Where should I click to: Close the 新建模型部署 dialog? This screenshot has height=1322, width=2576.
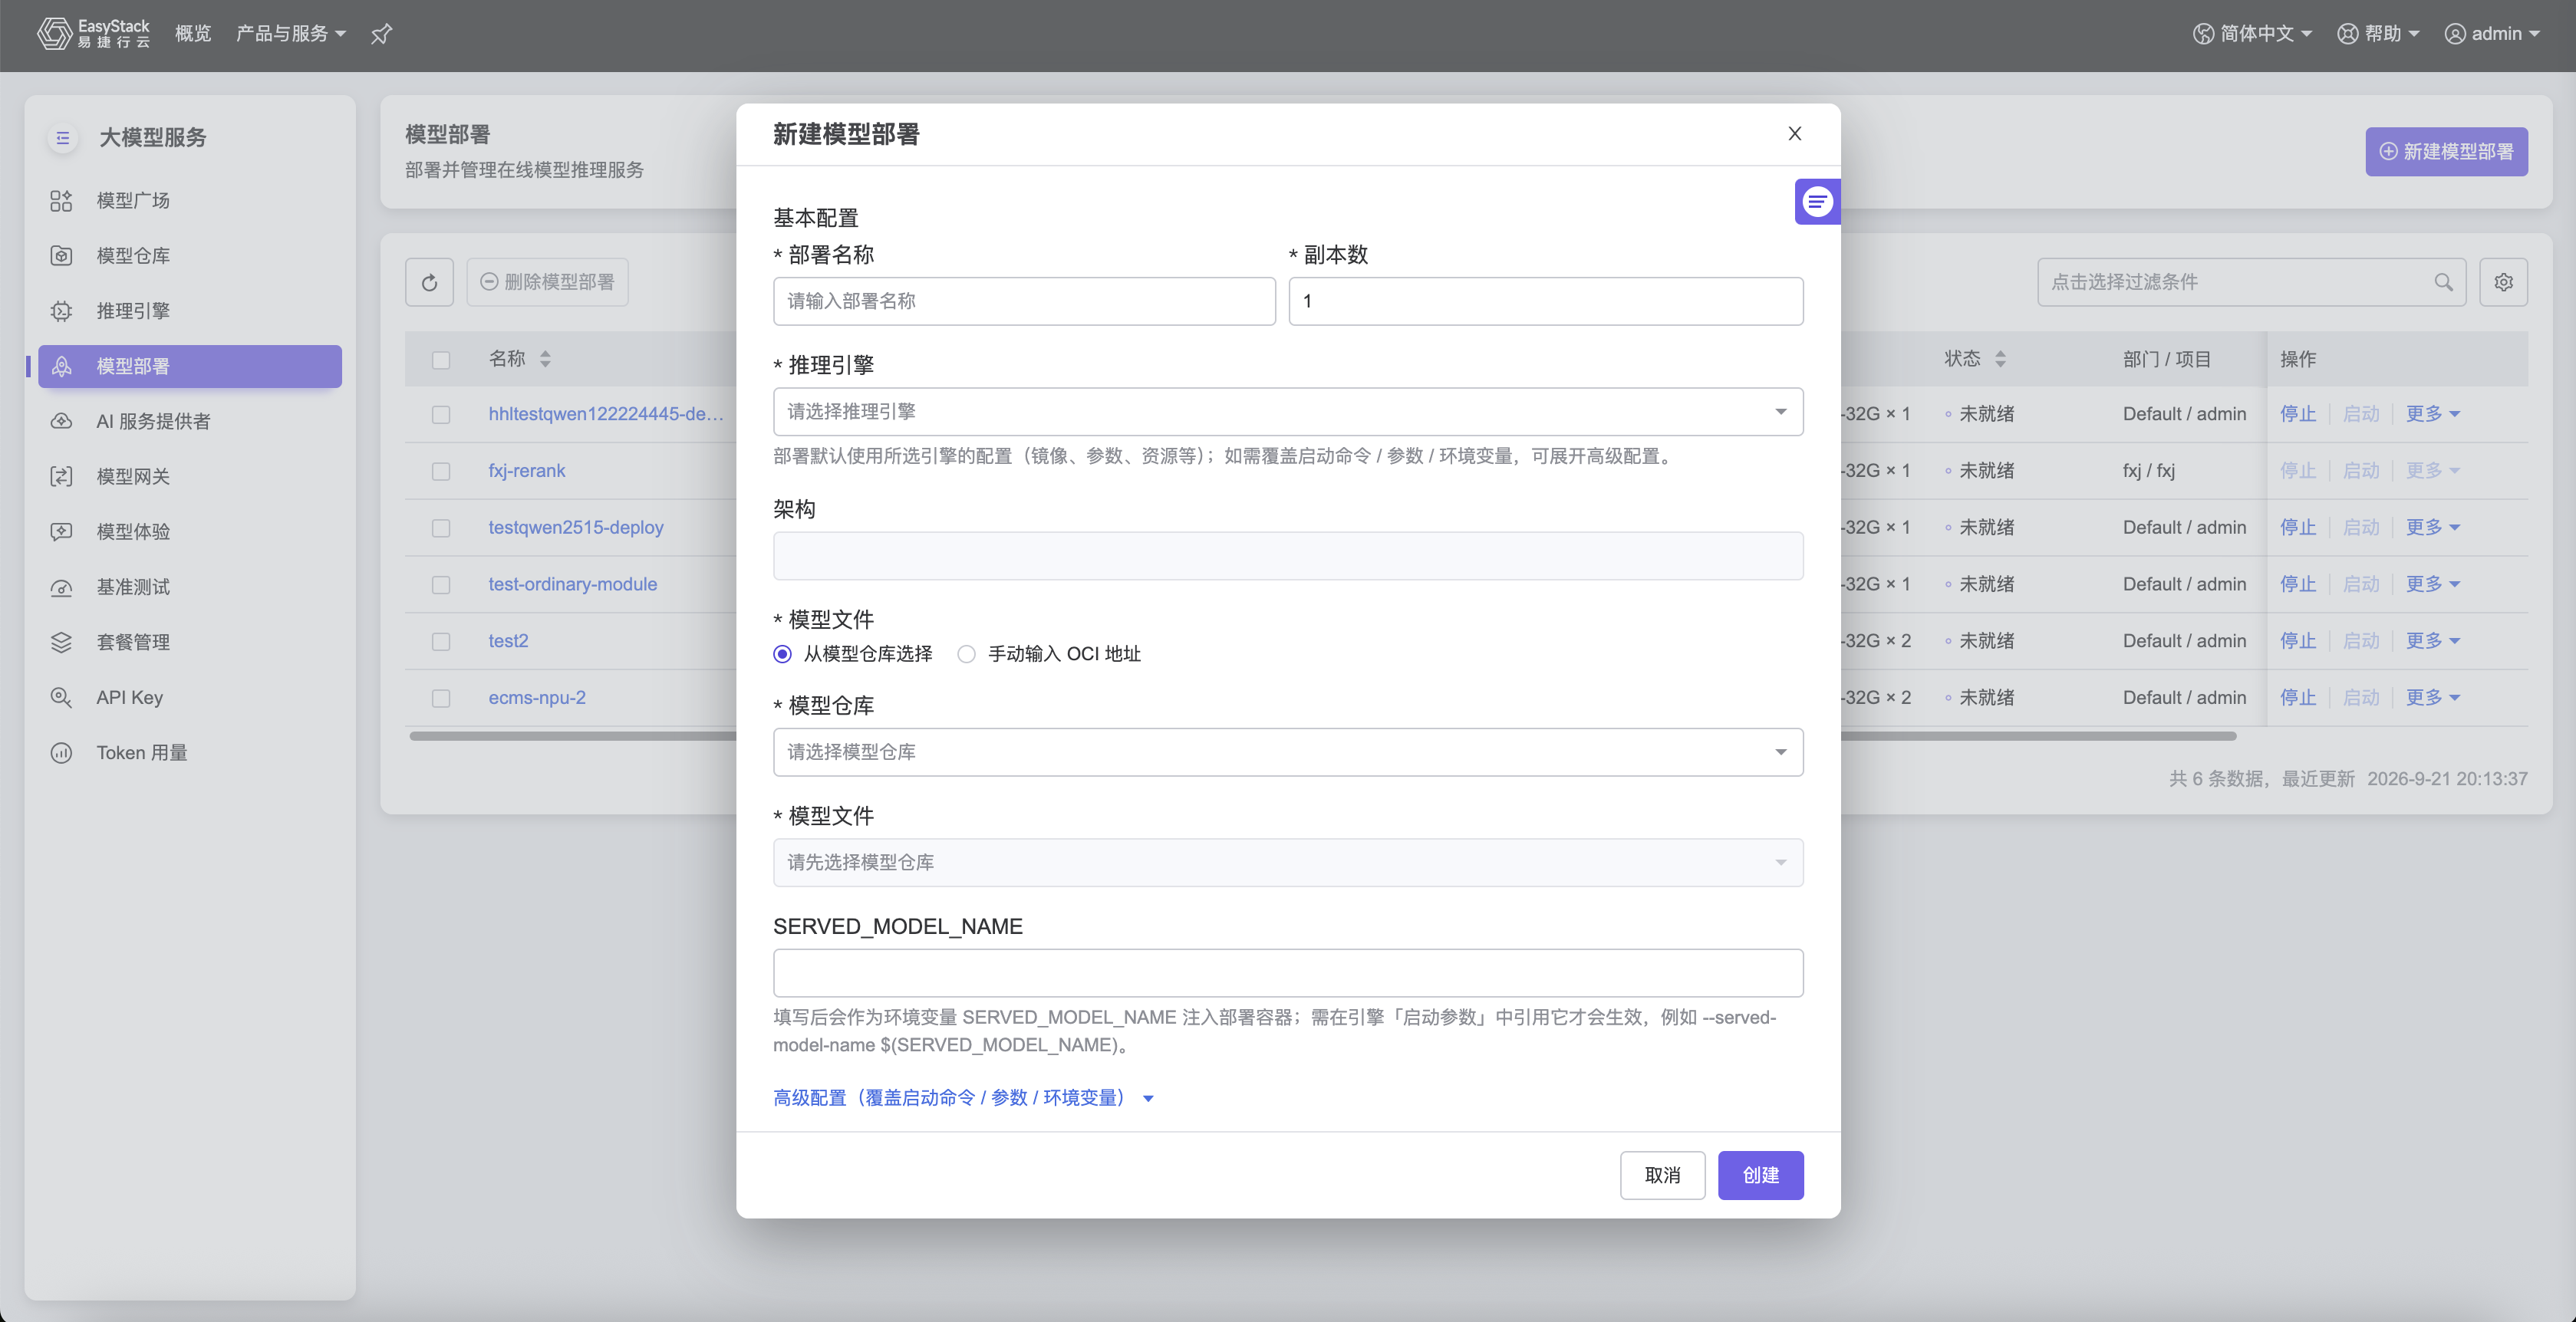[x=1794, y=134]
